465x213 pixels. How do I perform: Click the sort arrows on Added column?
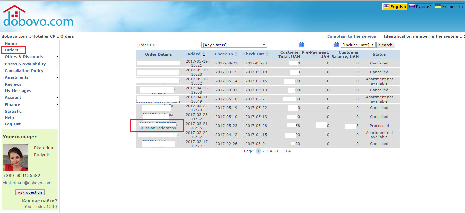(204, 54)
